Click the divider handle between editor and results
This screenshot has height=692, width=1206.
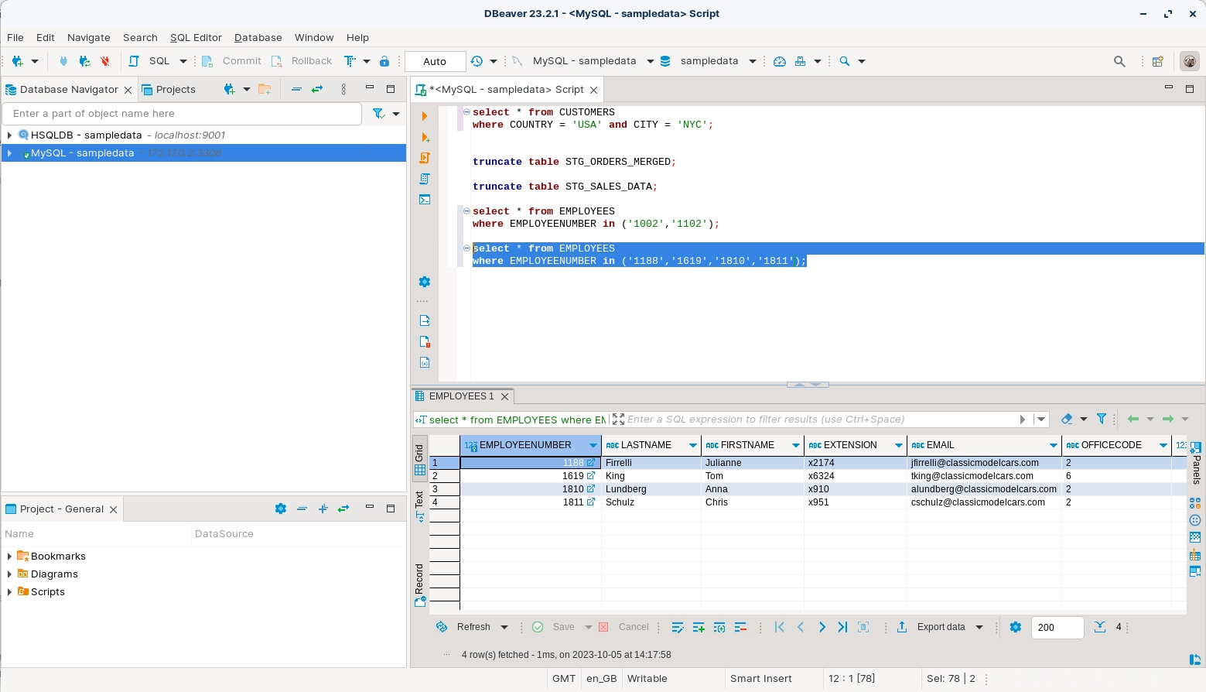tap(808, 385)
